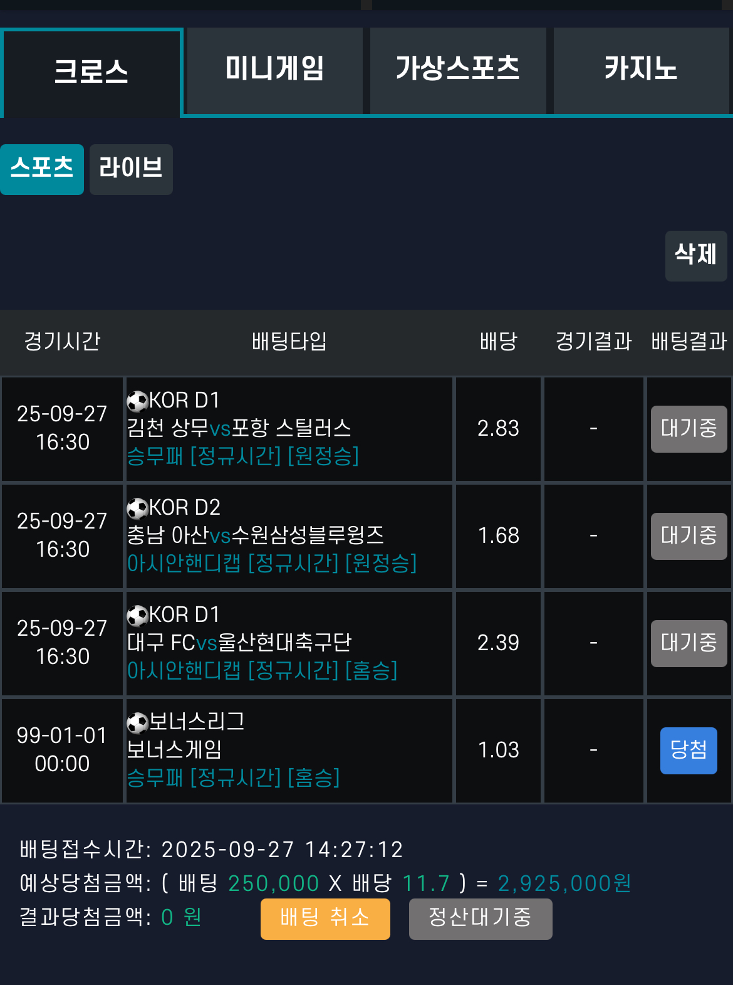The height and width of the screenshot is (985, 733).
Task: Switch to the 스포츠 toggle
Action: 41,169
